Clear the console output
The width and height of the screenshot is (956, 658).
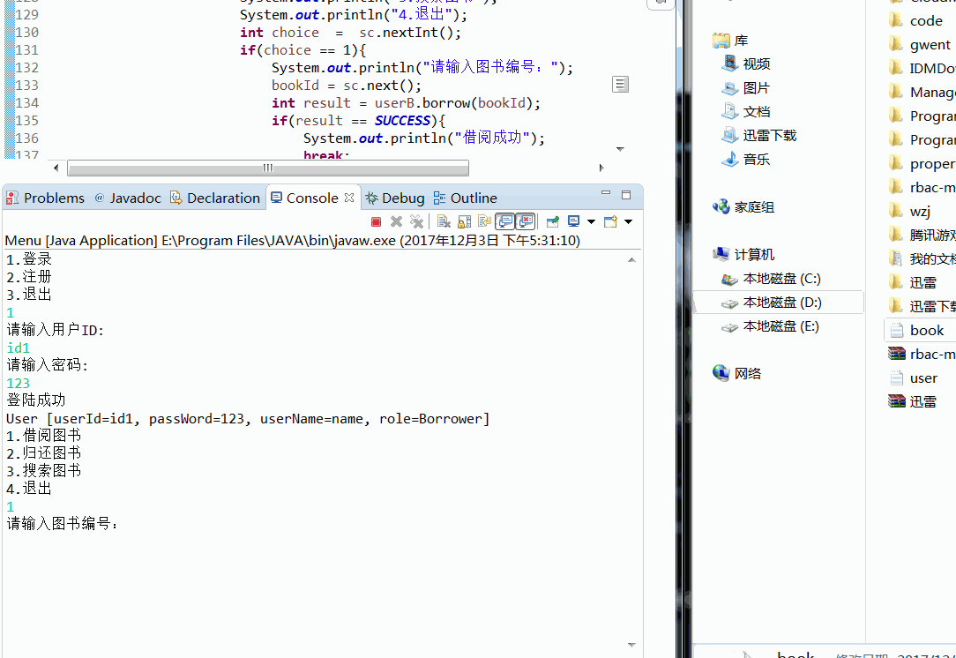(x=444, y=222)
